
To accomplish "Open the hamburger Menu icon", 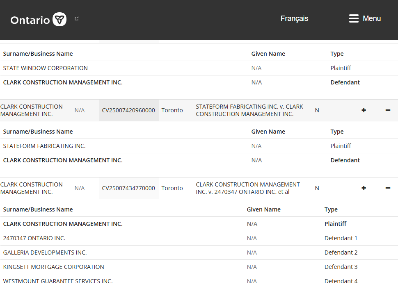I will pyautogui.click(x=354, y=18).
